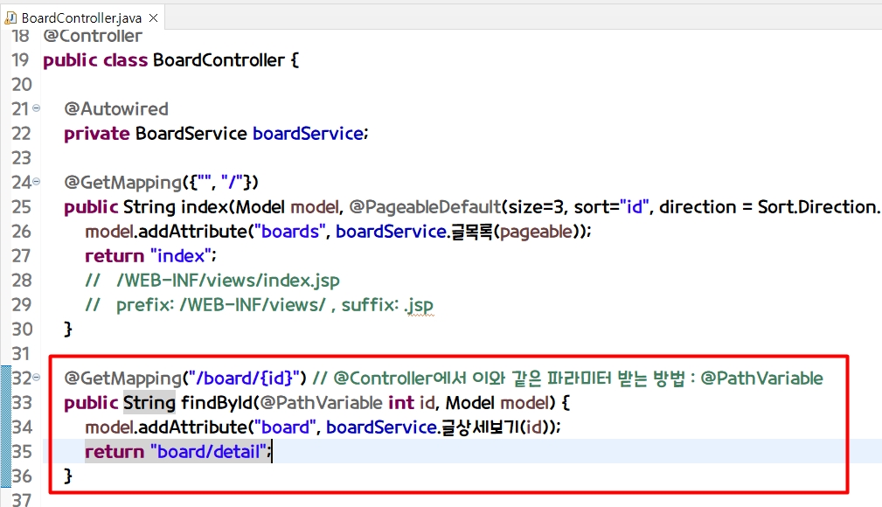Collapse the @Autowired fold marker at line 21

pyautogui.click(x=37, y=108)
